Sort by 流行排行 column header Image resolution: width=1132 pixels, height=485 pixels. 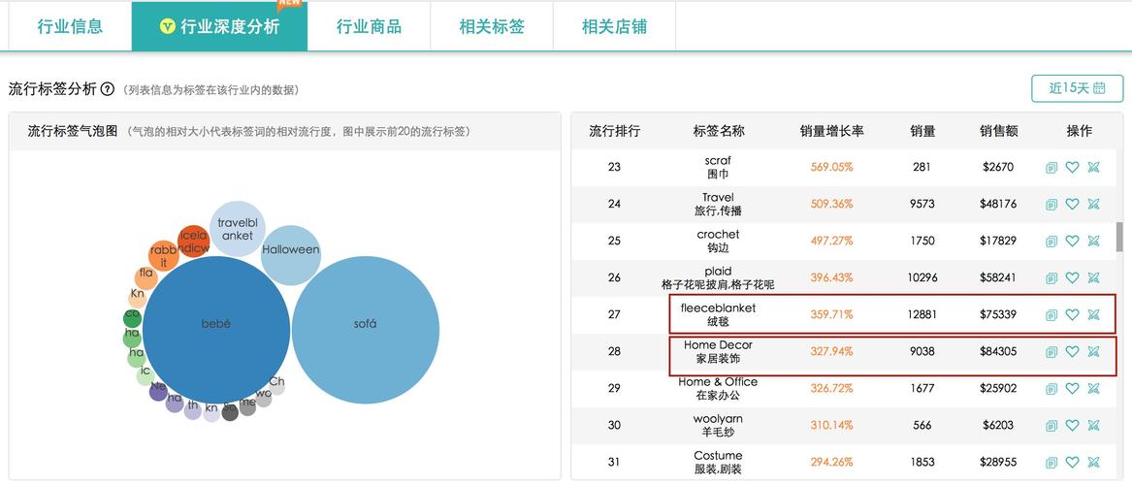coord(614,131)
